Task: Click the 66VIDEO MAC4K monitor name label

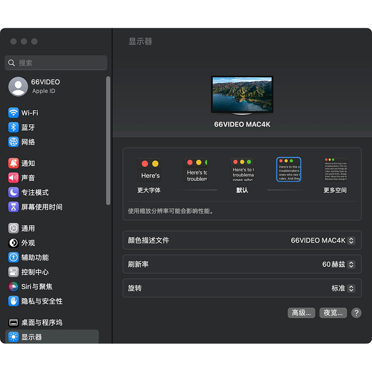Action: coord(242,124)
